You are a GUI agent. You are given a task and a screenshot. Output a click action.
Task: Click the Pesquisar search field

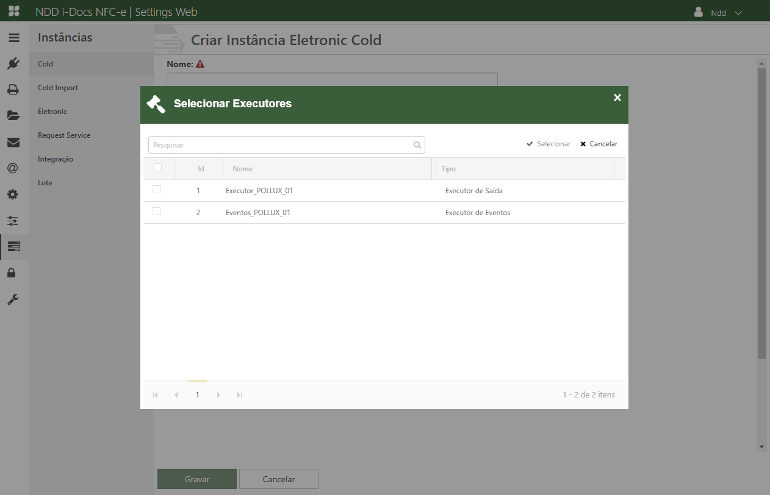tap(281, 145)
